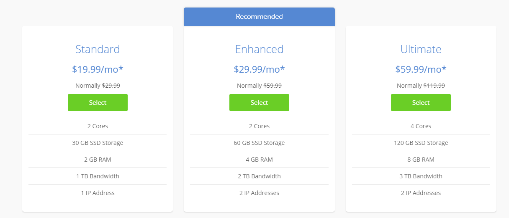Screen dimensions: 509x218
Task: Click the Recommended banner above Enhanced
Action: (x=259, y=17)
